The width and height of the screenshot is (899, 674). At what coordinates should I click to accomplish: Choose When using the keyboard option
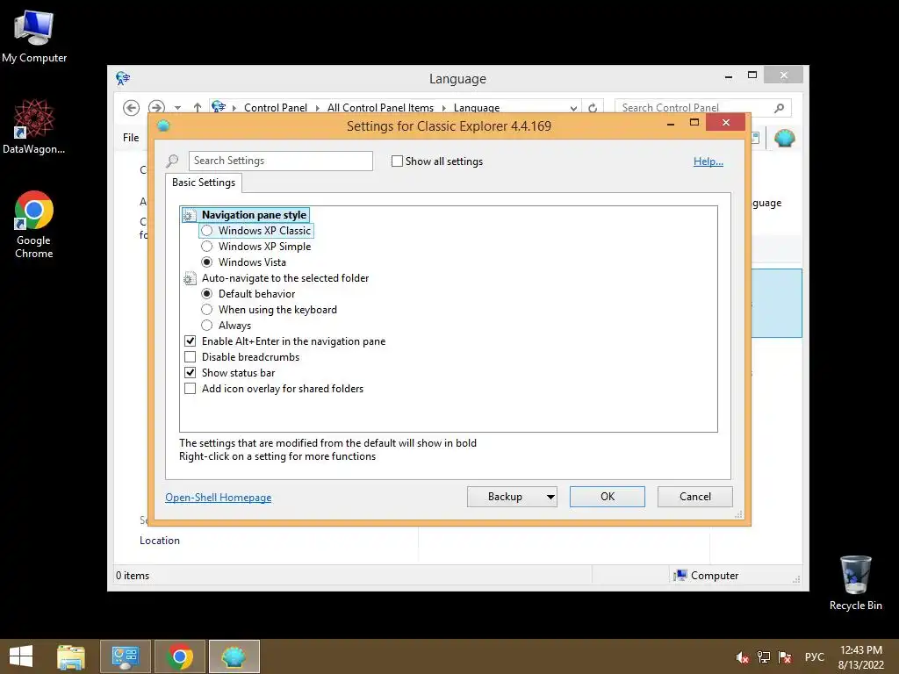click(207, 310)
